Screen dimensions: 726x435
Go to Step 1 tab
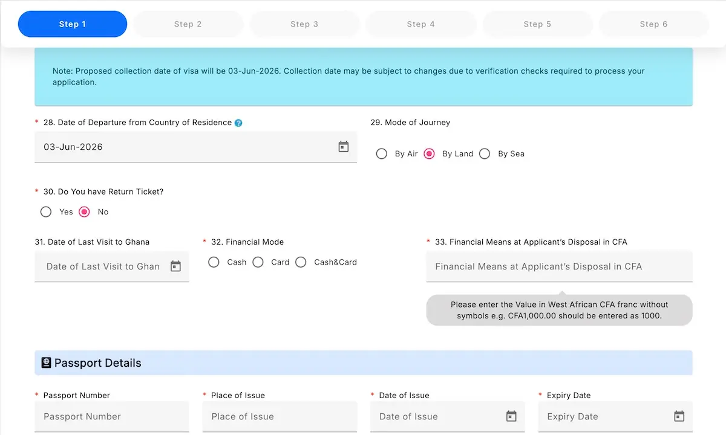73,24
